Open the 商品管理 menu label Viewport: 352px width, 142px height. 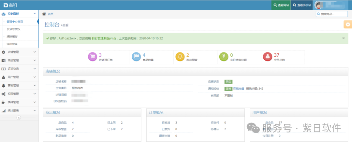tap(13, 60)
